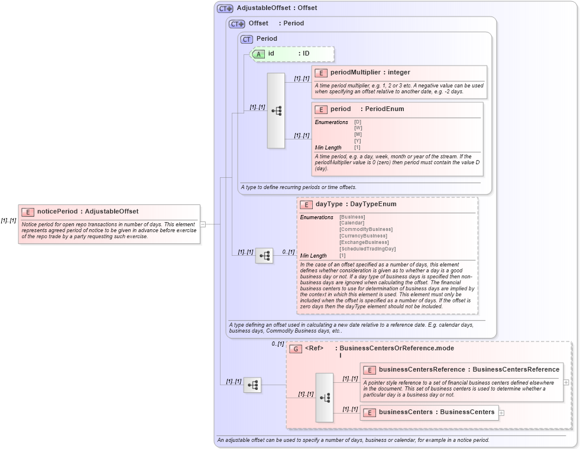Click the [1]..[1] cardinality left of noticePeriod
Screen dimensions: 580x449
[8, 220]
